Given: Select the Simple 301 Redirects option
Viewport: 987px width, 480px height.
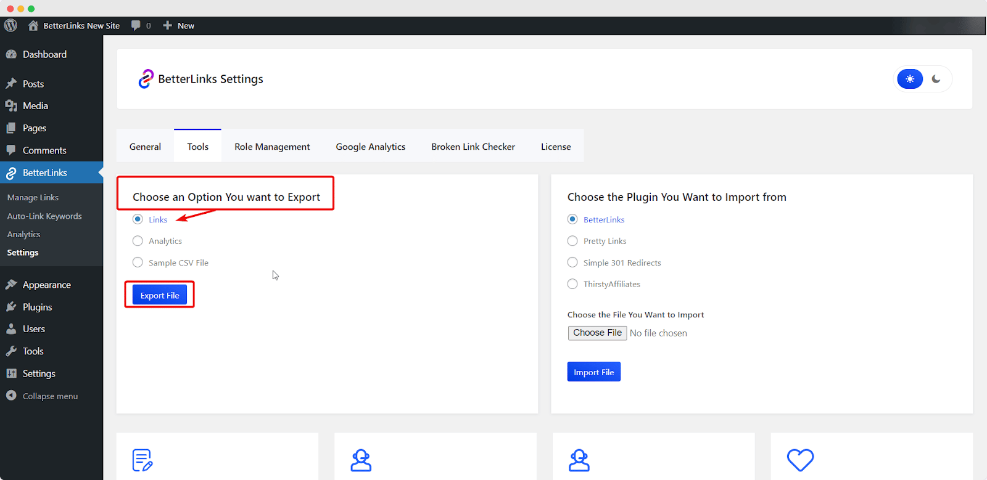Looking at the screenshot, I should [572, 262].
